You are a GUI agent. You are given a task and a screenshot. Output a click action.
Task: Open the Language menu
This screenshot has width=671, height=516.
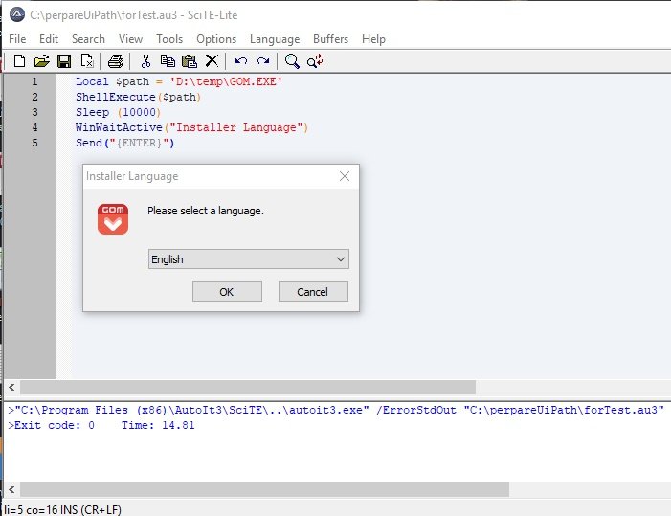[275, 39]
